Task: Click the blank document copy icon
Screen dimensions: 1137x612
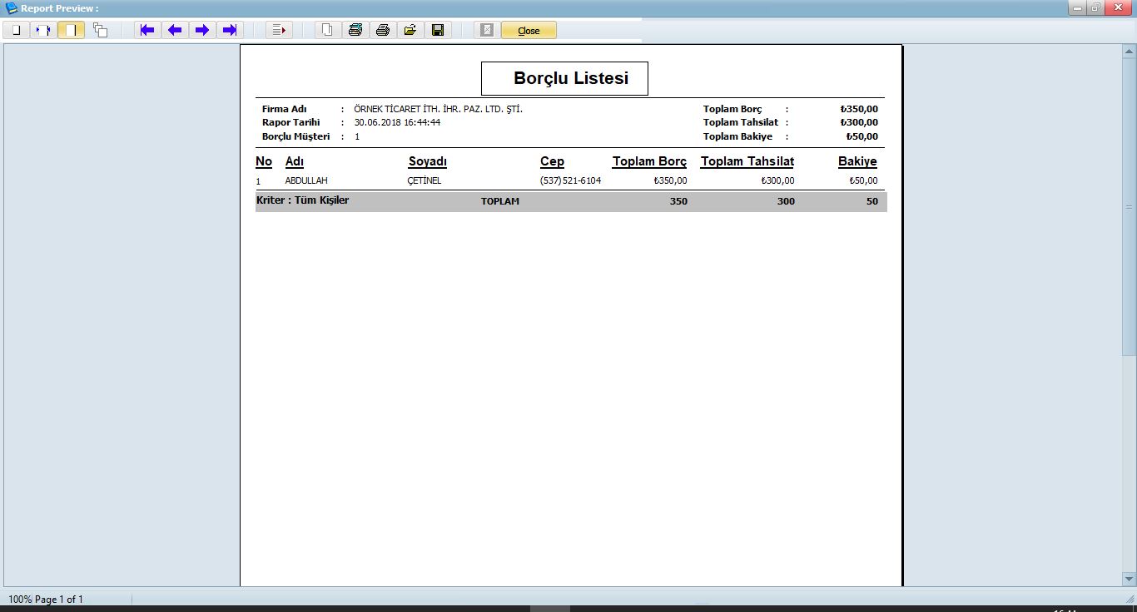Action: pyautogui.click(x=328, y=31)
